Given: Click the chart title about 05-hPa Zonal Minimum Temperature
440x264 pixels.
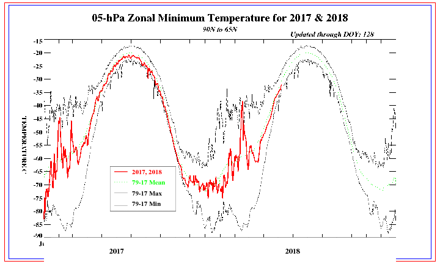Looking at the screenshot, I should click(x=220, y=18).
